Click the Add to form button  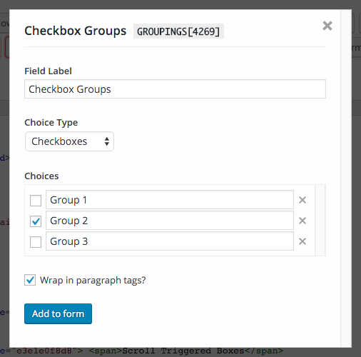(58, 313)
